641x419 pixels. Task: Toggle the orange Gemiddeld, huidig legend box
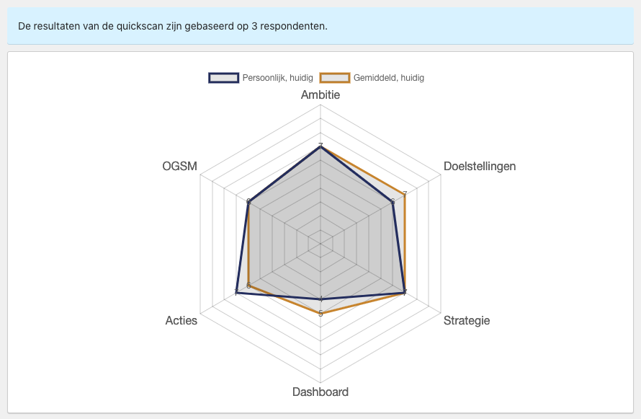point(335,78)
